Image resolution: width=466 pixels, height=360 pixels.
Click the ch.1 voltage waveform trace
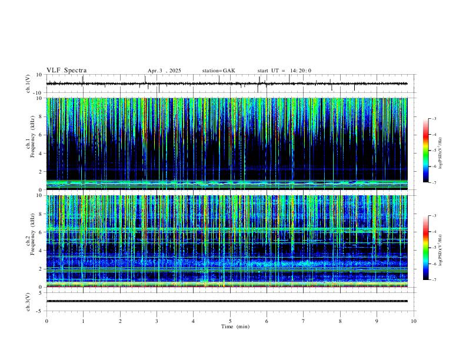pyautogui.click(x=227, y=84)
